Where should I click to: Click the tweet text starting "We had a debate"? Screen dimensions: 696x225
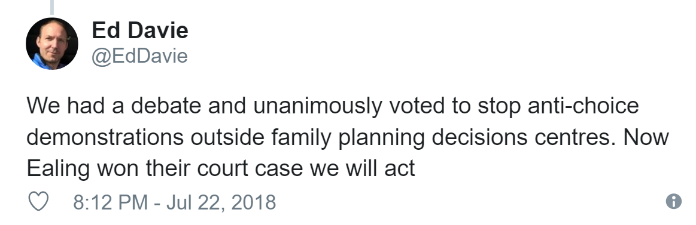[x=348, y=137]
